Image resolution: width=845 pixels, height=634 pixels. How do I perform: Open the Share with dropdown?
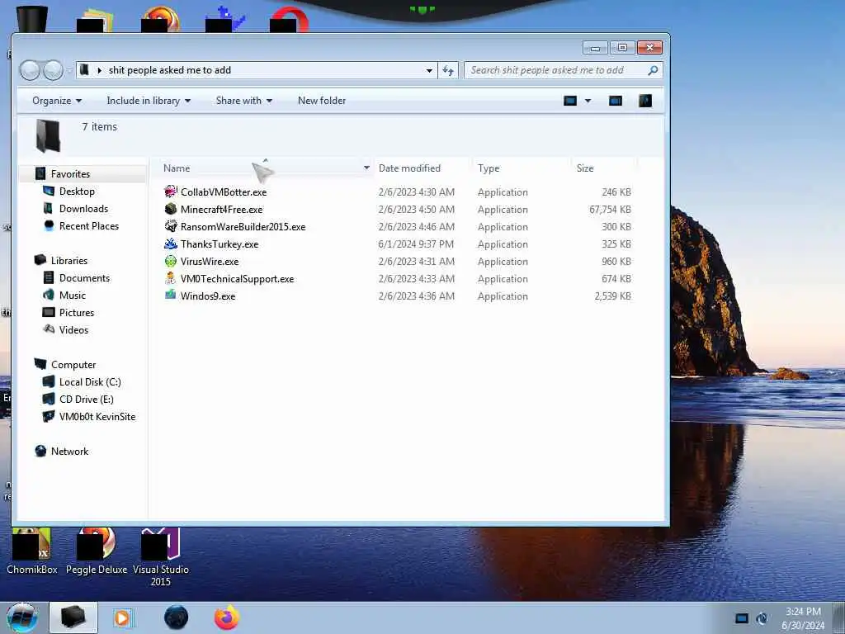point(244,101)
